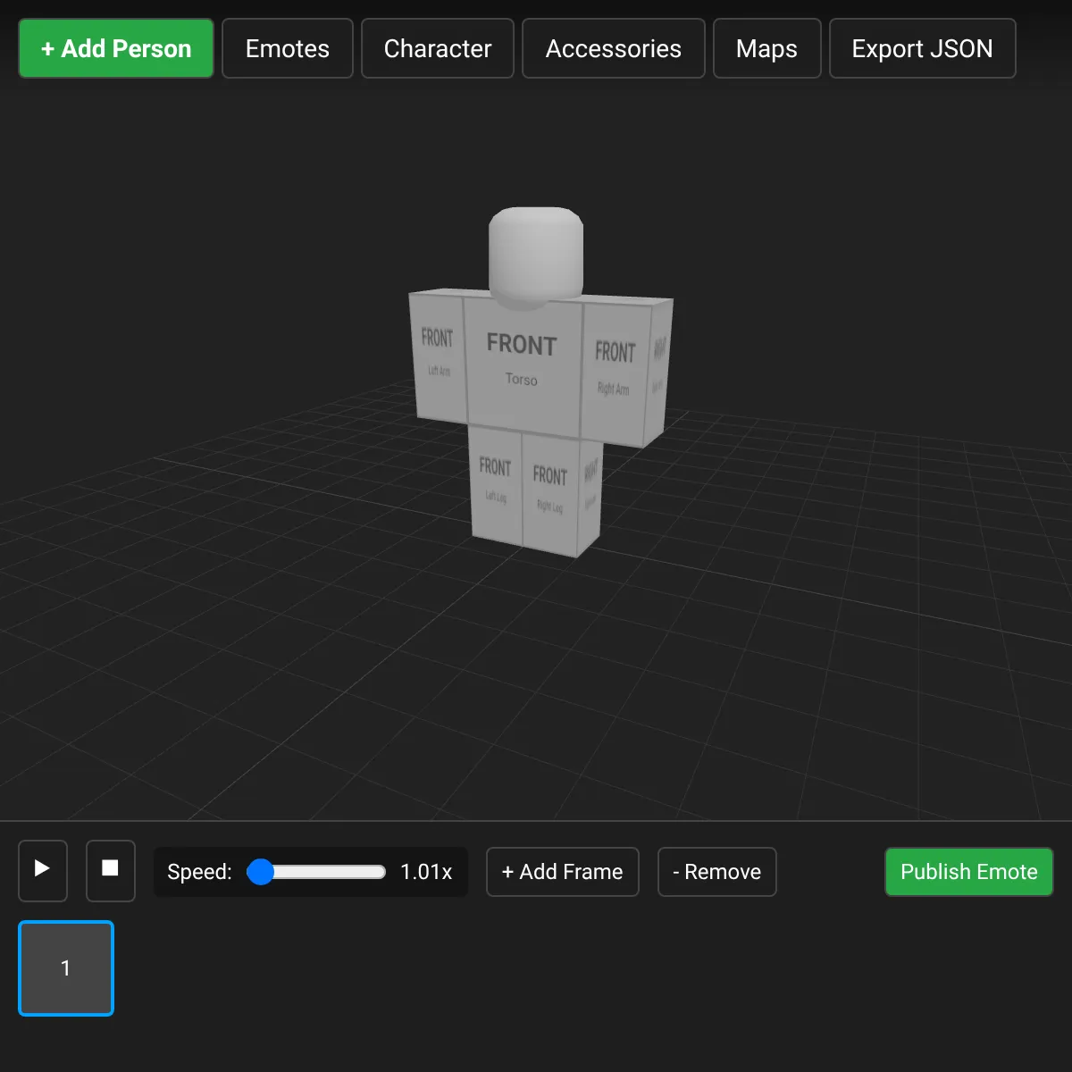This screenshot has width=1072, height=1072.
Task: Click Export JSON
Action: pyautogui.click(x=922, y=48)
